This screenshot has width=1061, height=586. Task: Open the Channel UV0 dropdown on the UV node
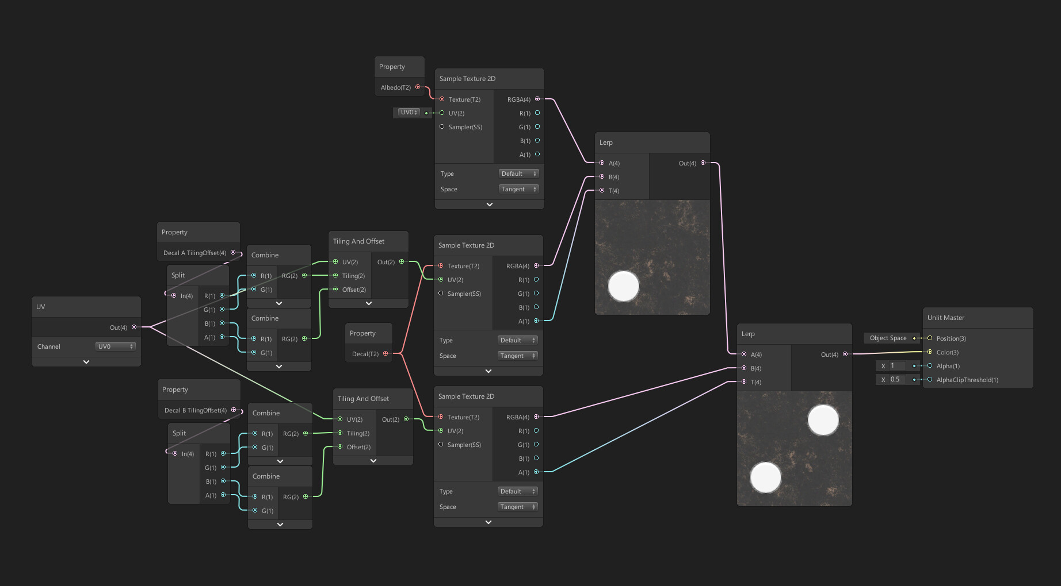tap(115, 346)
